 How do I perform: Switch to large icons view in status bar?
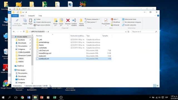158,86
